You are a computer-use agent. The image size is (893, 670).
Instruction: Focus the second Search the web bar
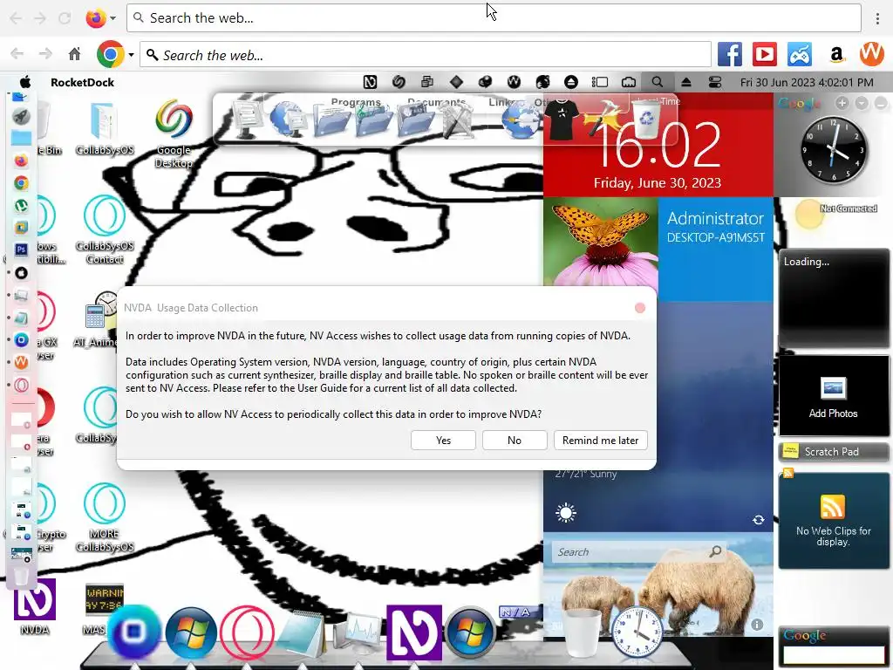[426, 55]
